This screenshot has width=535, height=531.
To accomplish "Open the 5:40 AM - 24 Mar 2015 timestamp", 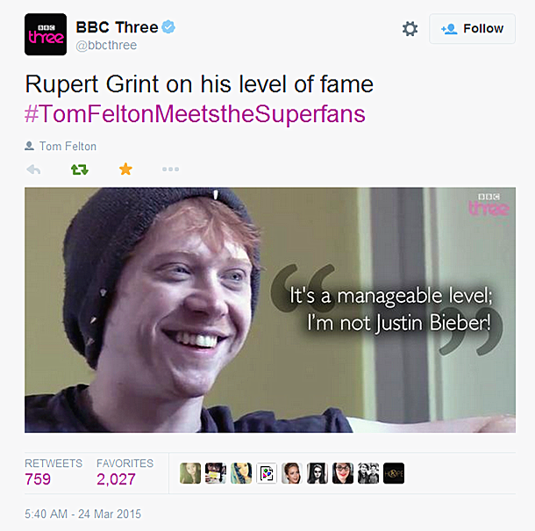I will (82, 514).
